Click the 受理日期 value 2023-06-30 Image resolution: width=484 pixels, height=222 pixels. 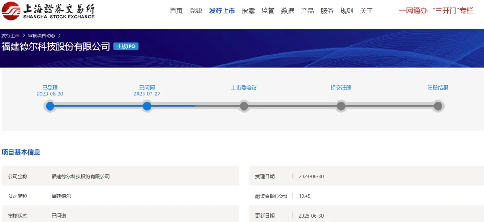pyautogui.click(x=311, y=176)
